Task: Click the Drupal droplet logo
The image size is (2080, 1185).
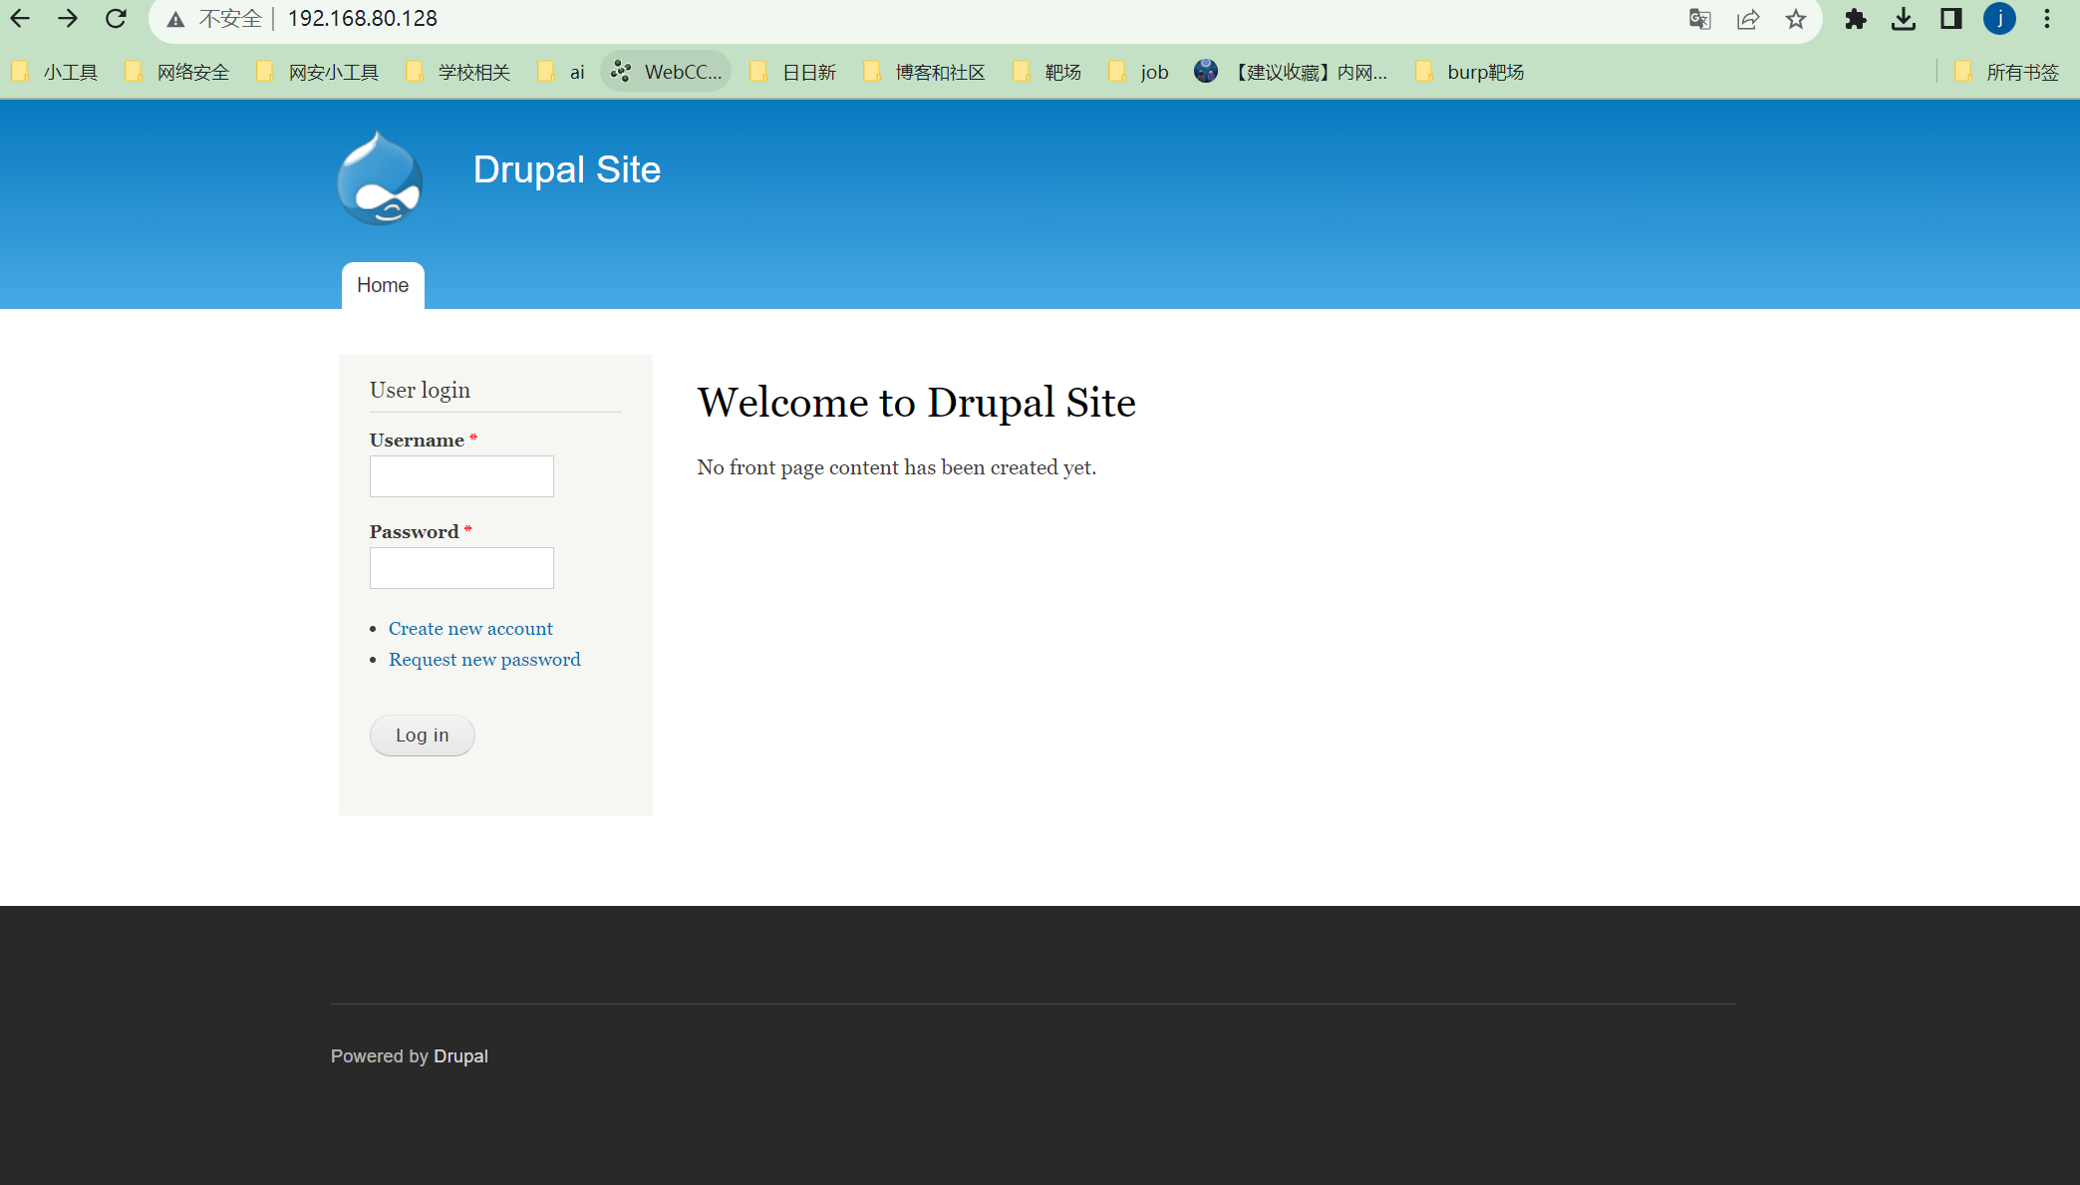Action: point(380,178)
